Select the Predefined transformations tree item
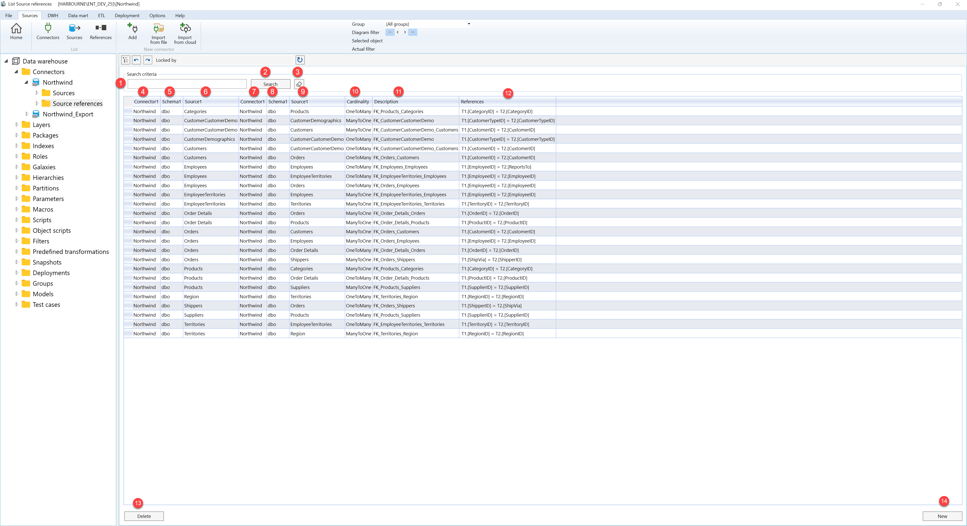The width and height of the screenshot is (967, 526). click(x=71, y=252)
